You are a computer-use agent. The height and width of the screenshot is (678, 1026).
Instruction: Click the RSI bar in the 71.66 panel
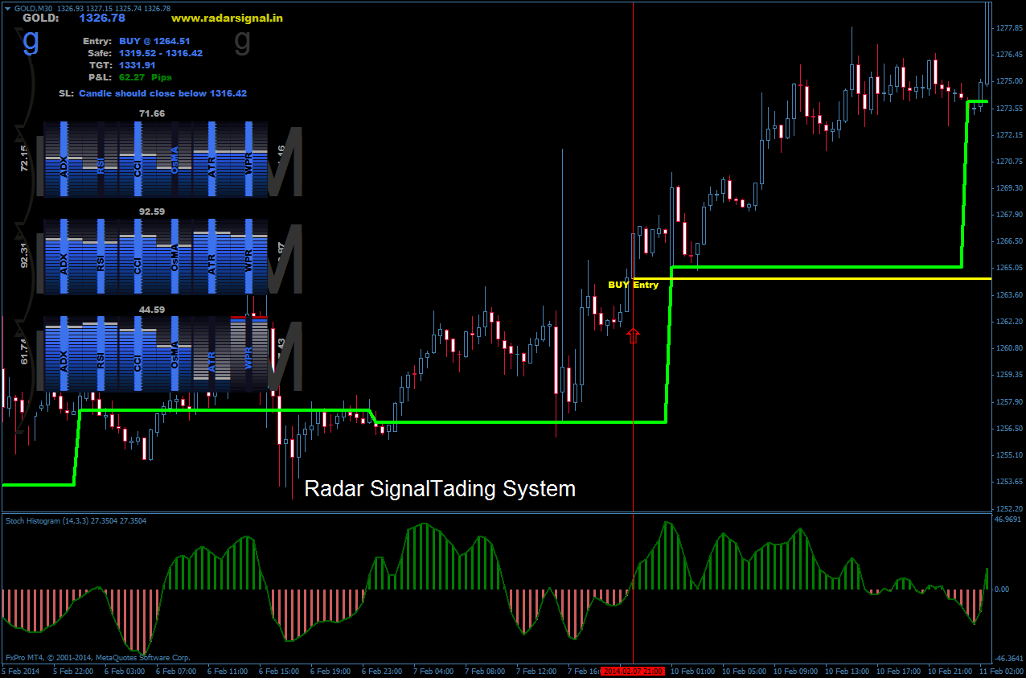pos(101,159)
